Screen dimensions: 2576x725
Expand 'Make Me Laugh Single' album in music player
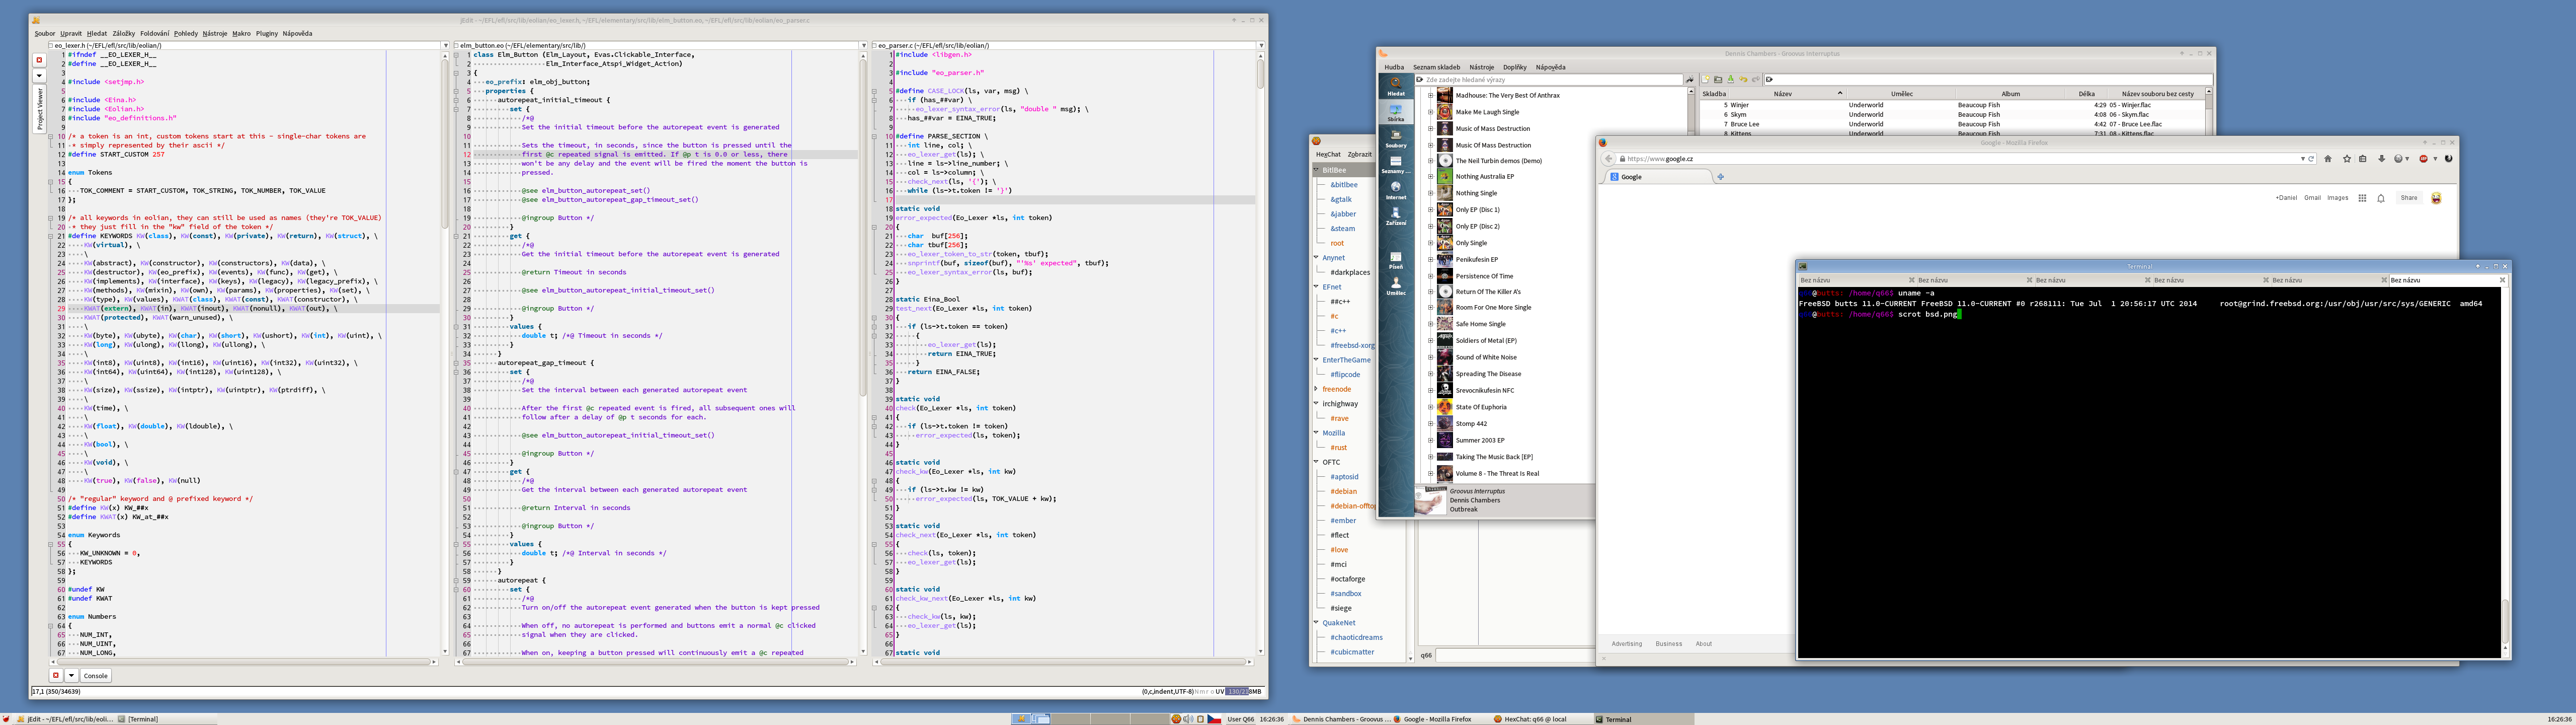pyautogui.click(x=1430, y=112)
